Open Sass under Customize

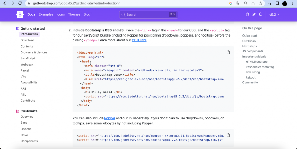point(24,123)
